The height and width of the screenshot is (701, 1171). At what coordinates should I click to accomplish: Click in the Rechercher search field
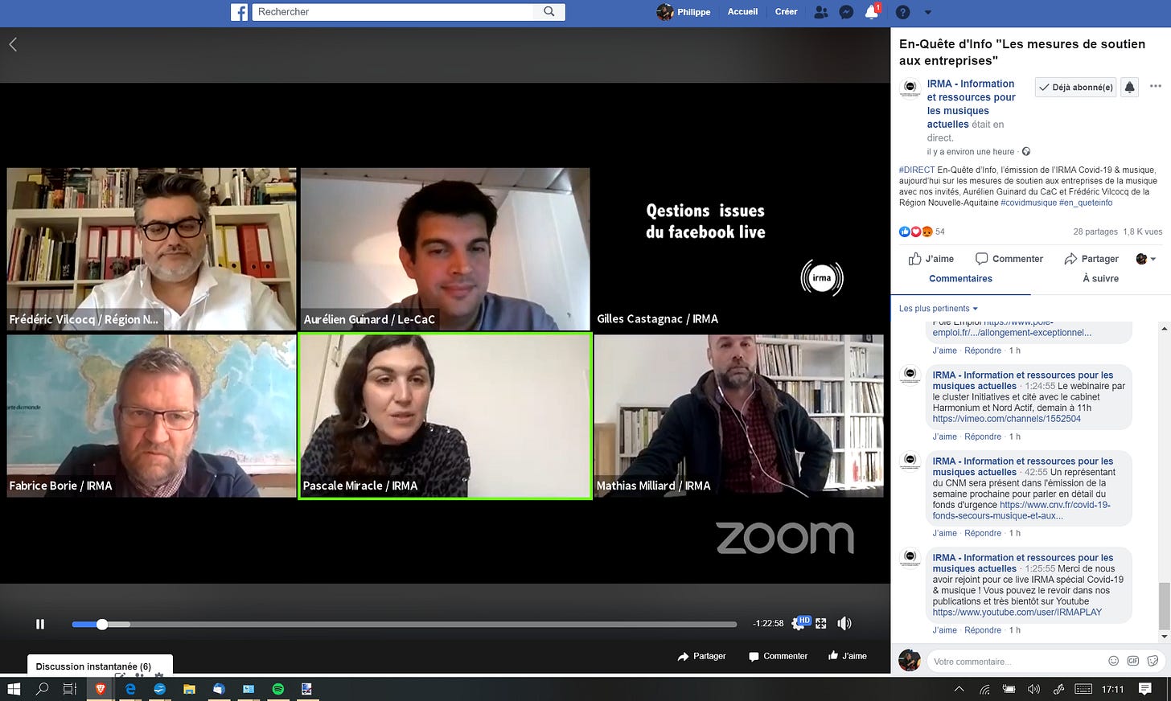(394, 12)
